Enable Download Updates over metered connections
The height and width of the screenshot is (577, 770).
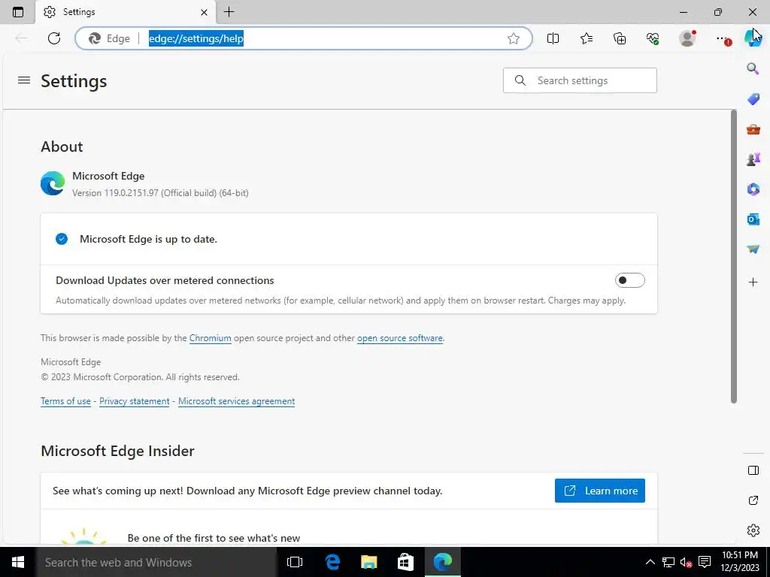(x=629, y=280)
